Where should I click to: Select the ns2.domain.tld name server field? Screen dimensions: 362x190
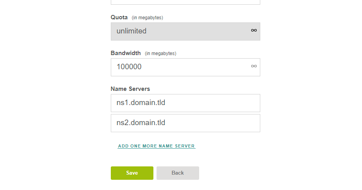(185, 123)
